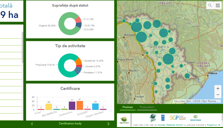This screenshot has height=128, width=223.
Task: Go to previous chart with left arrow
Action: click(32, 124)
